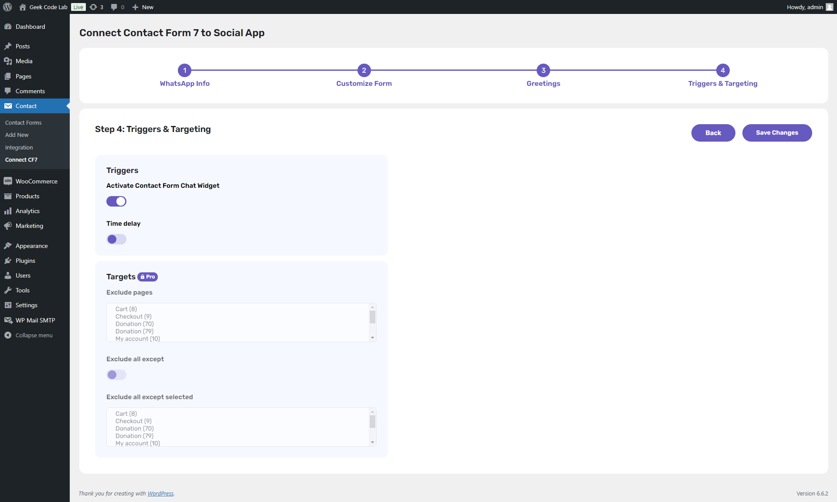Go to step 4 circle Triggers & Targeting
The width and height of the screenshot is (837, 502).
(723, 70)
